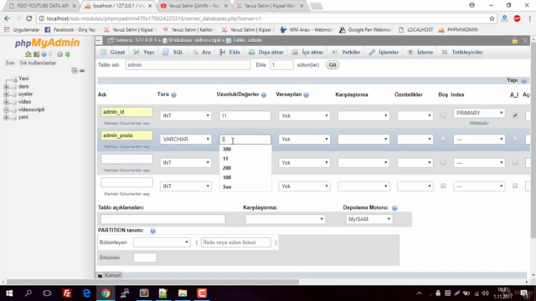This screenshot has width=536, height=301.
Task: Pick 300 from autocomplete suggestions
Action: point(227,149)
